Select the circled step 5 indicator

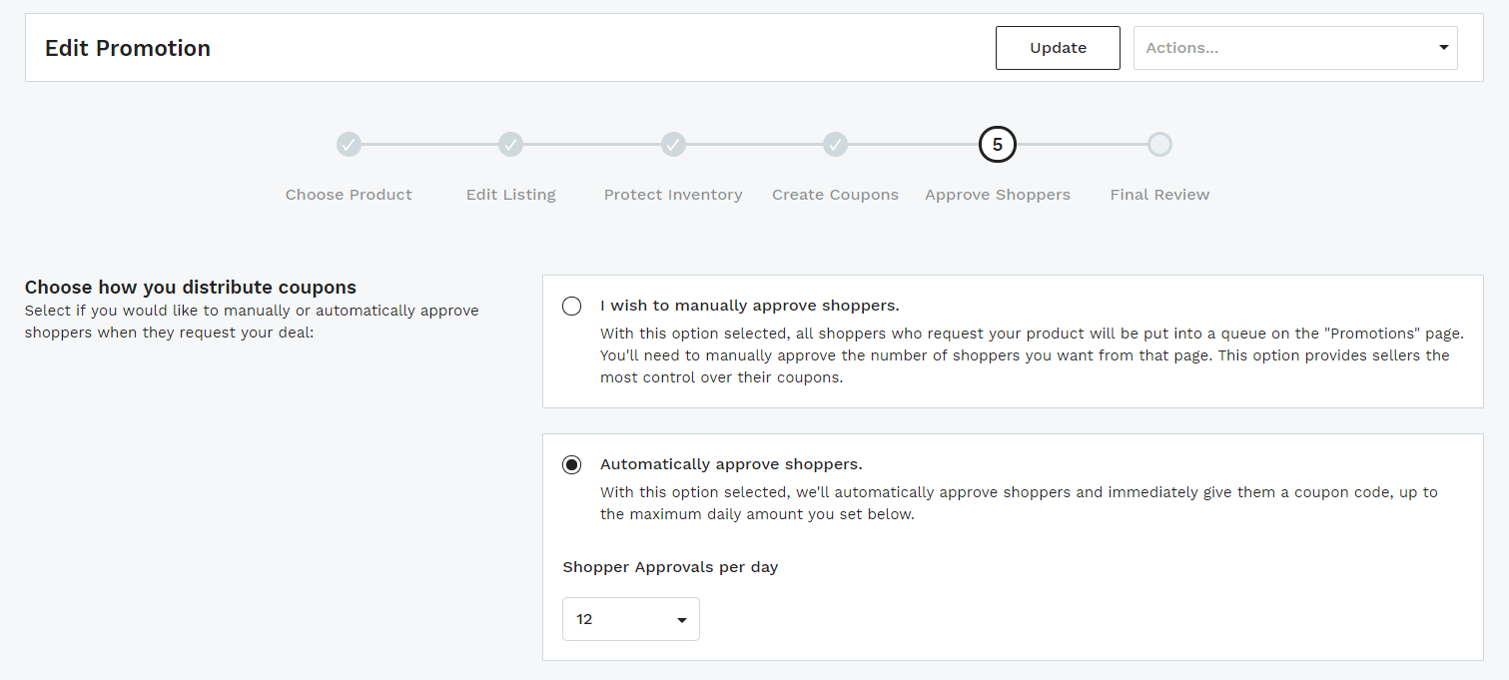(997, 144)
